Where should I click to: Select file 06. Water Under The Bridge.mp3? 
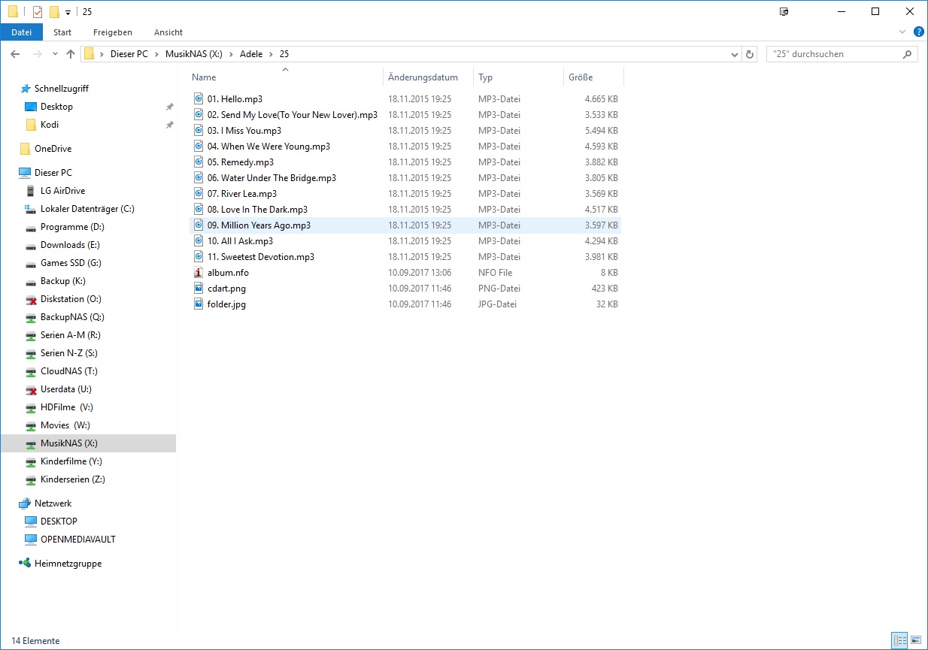point(271,178)
